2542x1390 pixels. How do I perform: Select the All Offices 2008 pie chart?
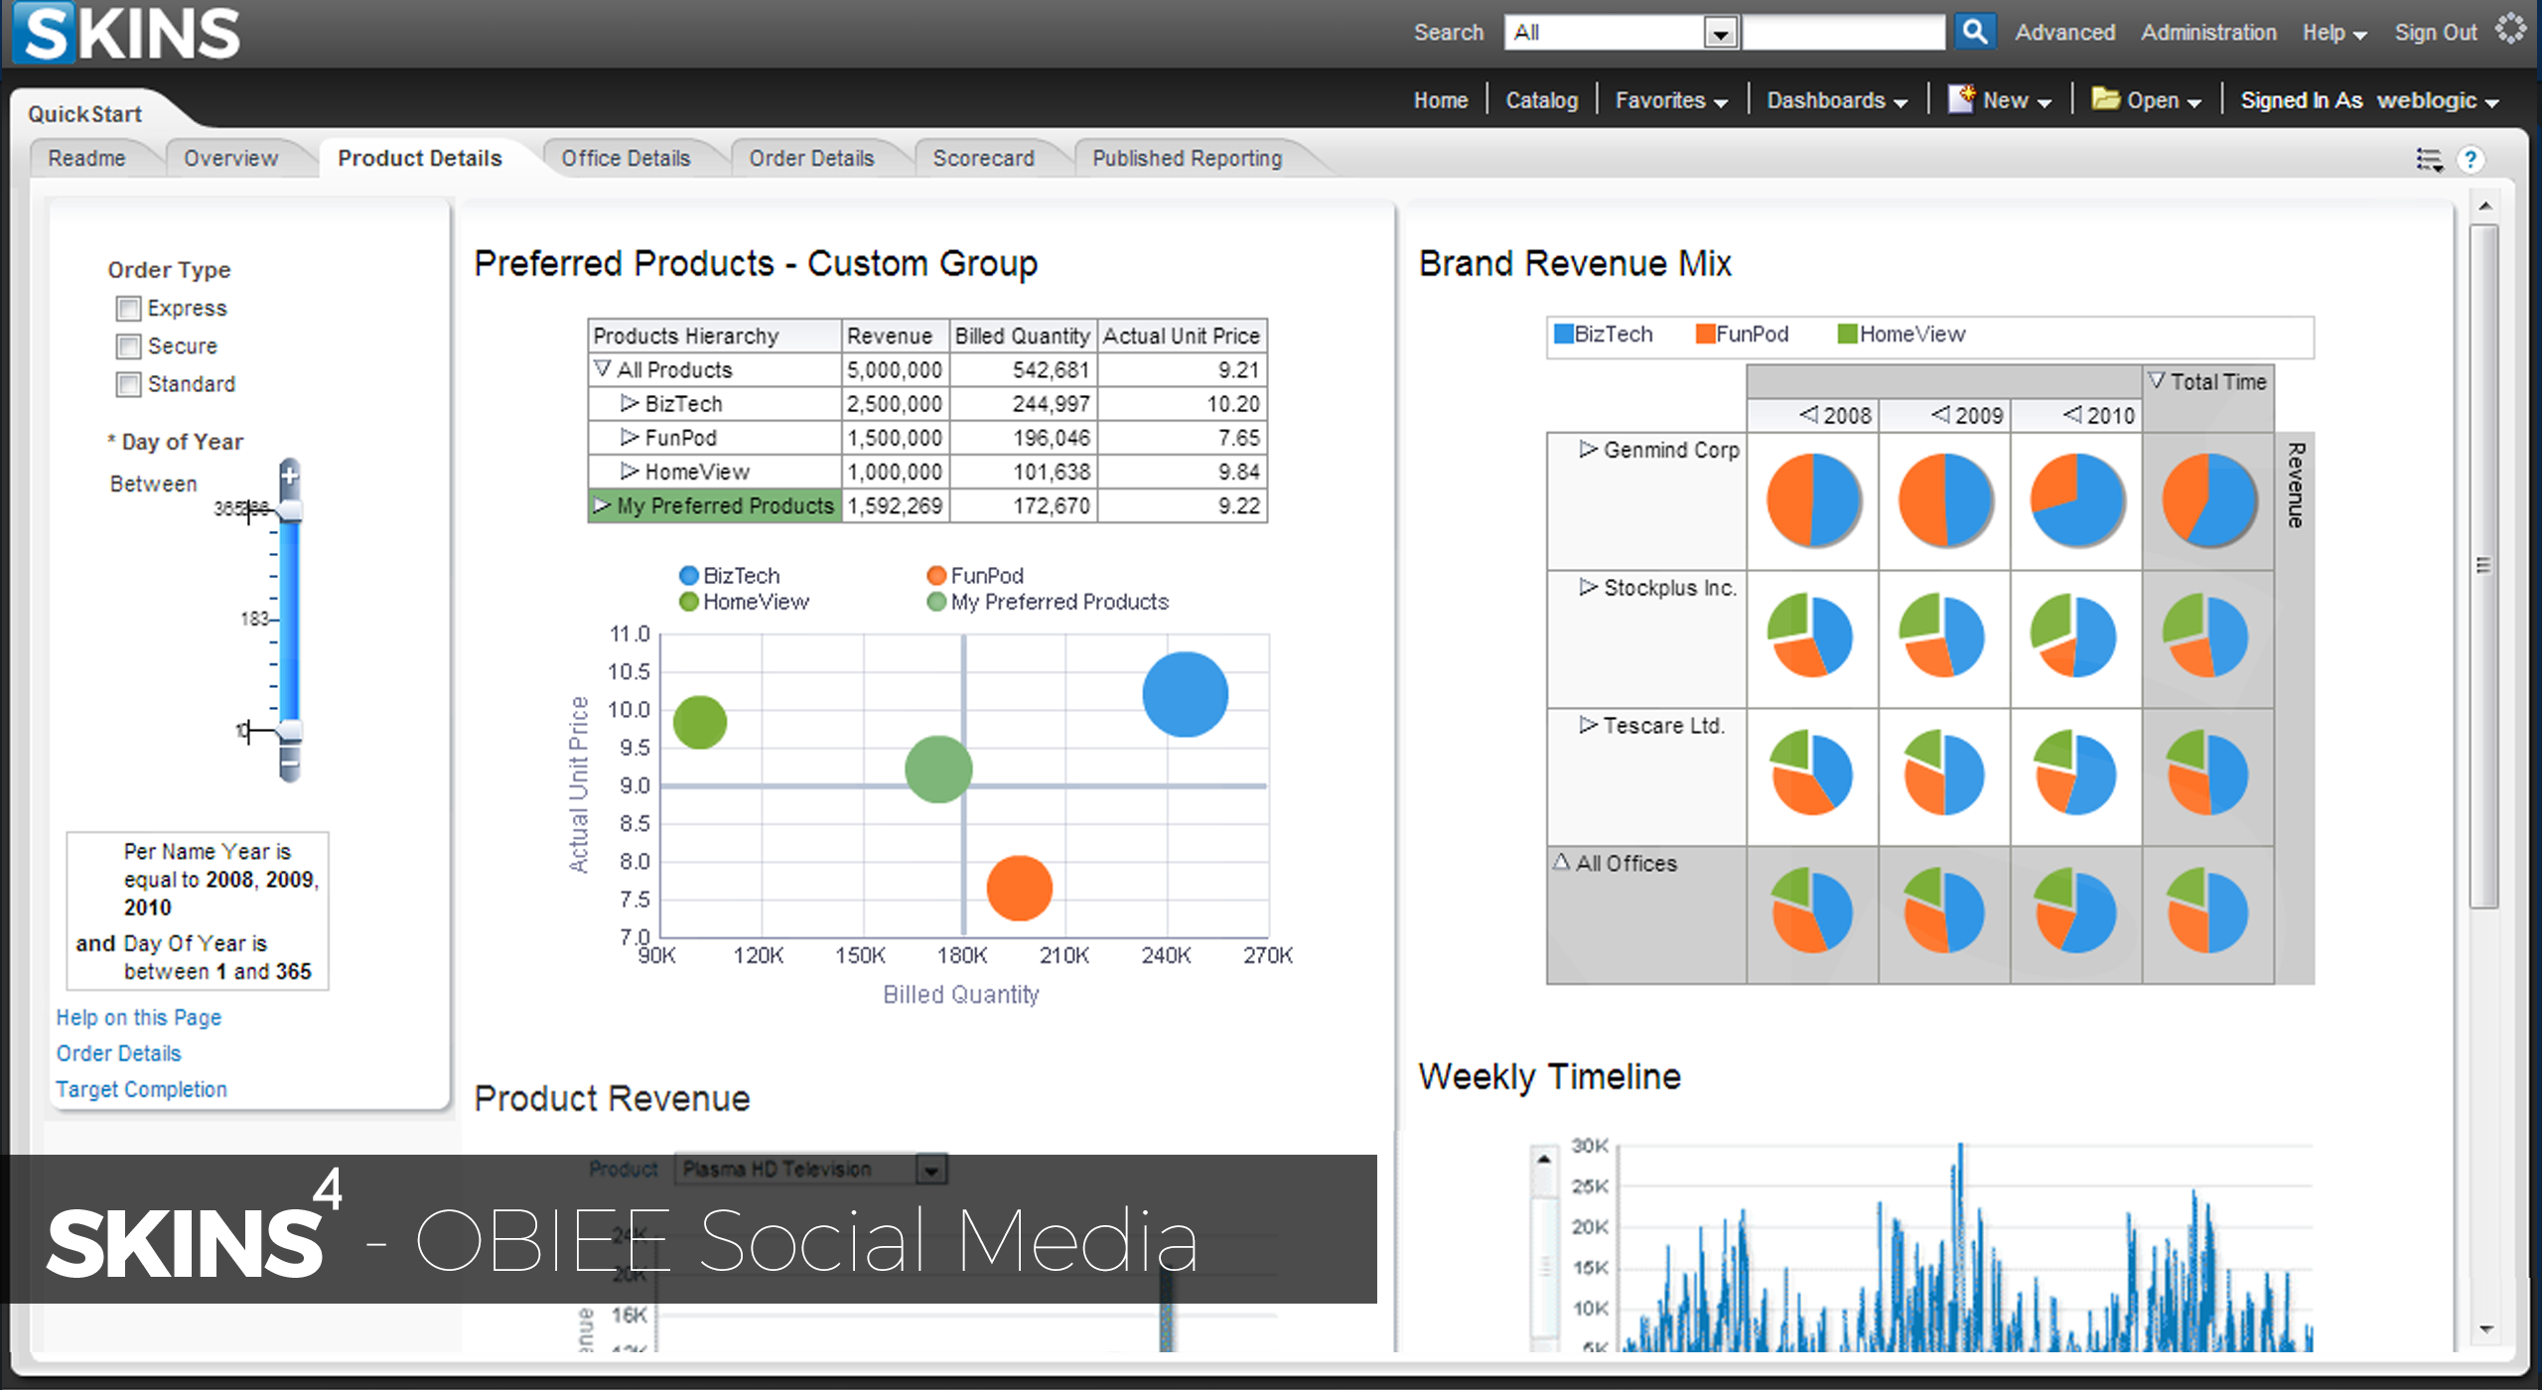click(1812, 910)
